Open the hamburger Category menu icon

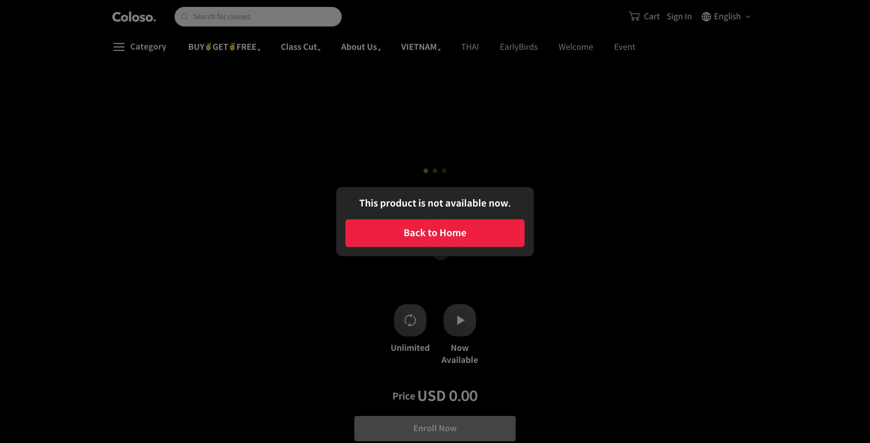119,47
